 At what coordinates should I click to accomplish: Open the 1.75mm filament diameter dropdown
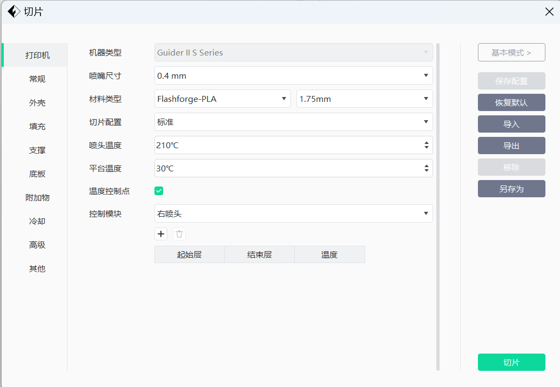point(365,99)
